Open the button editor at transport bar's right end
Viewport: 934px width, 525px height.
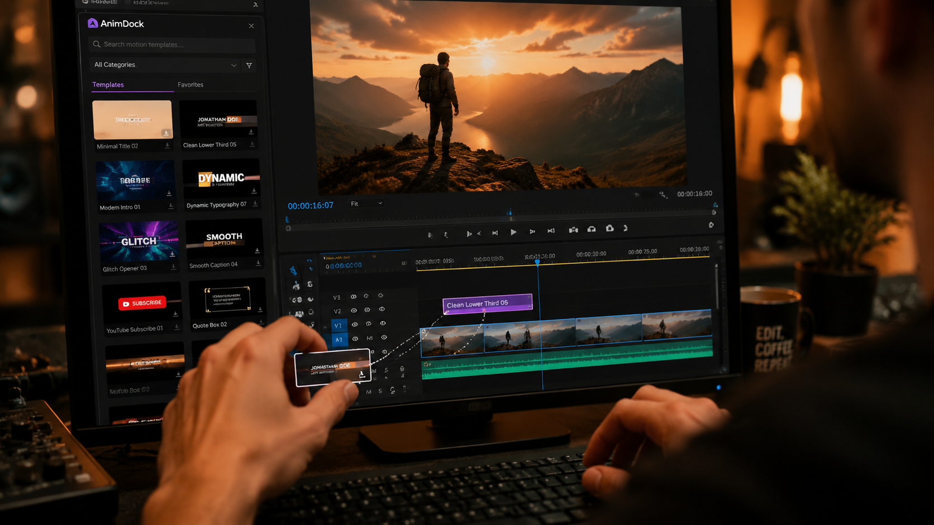pos(711,225)
